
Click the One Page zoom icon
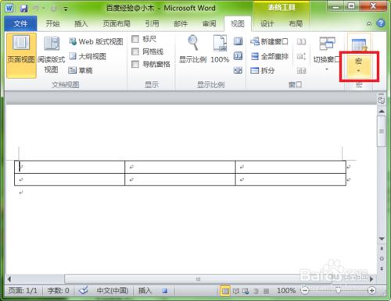238,41
